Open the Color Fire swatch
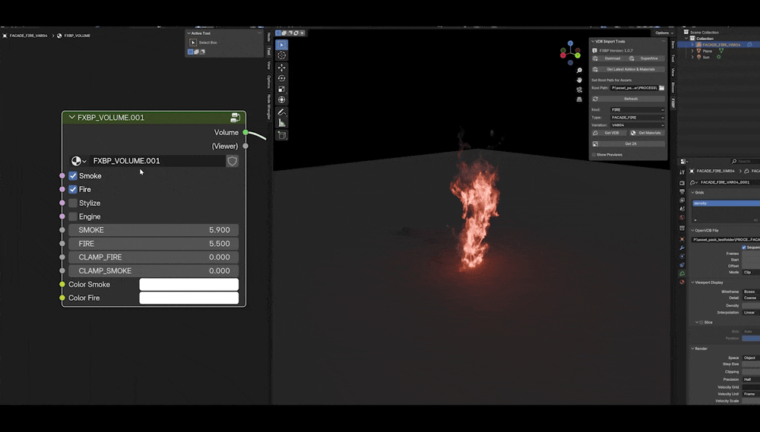Viewport: 760px width, 432px height. 189,298
